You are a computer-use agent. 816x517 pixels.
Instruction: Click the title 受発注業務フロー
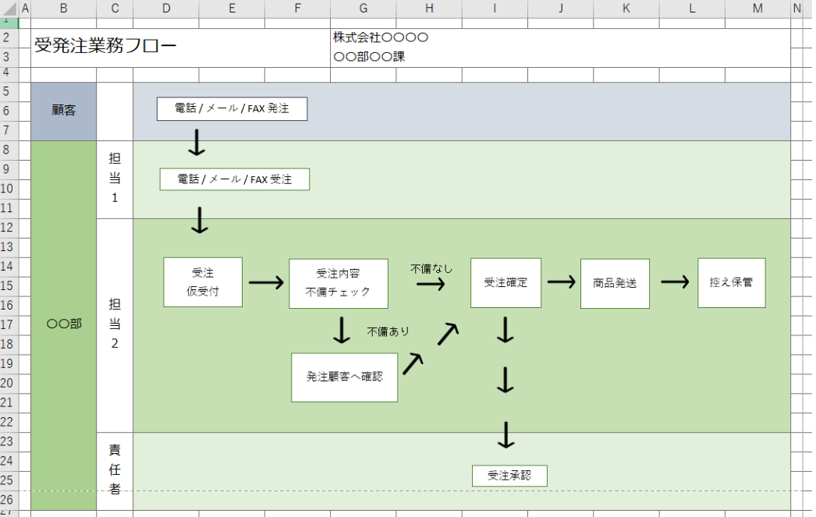click(105, 46)
